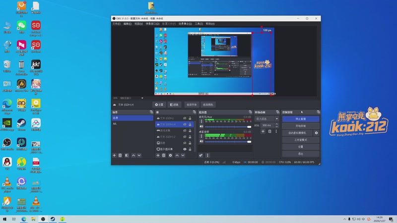
Task: Select the ML scene in list
Action: tap(132, 124)
